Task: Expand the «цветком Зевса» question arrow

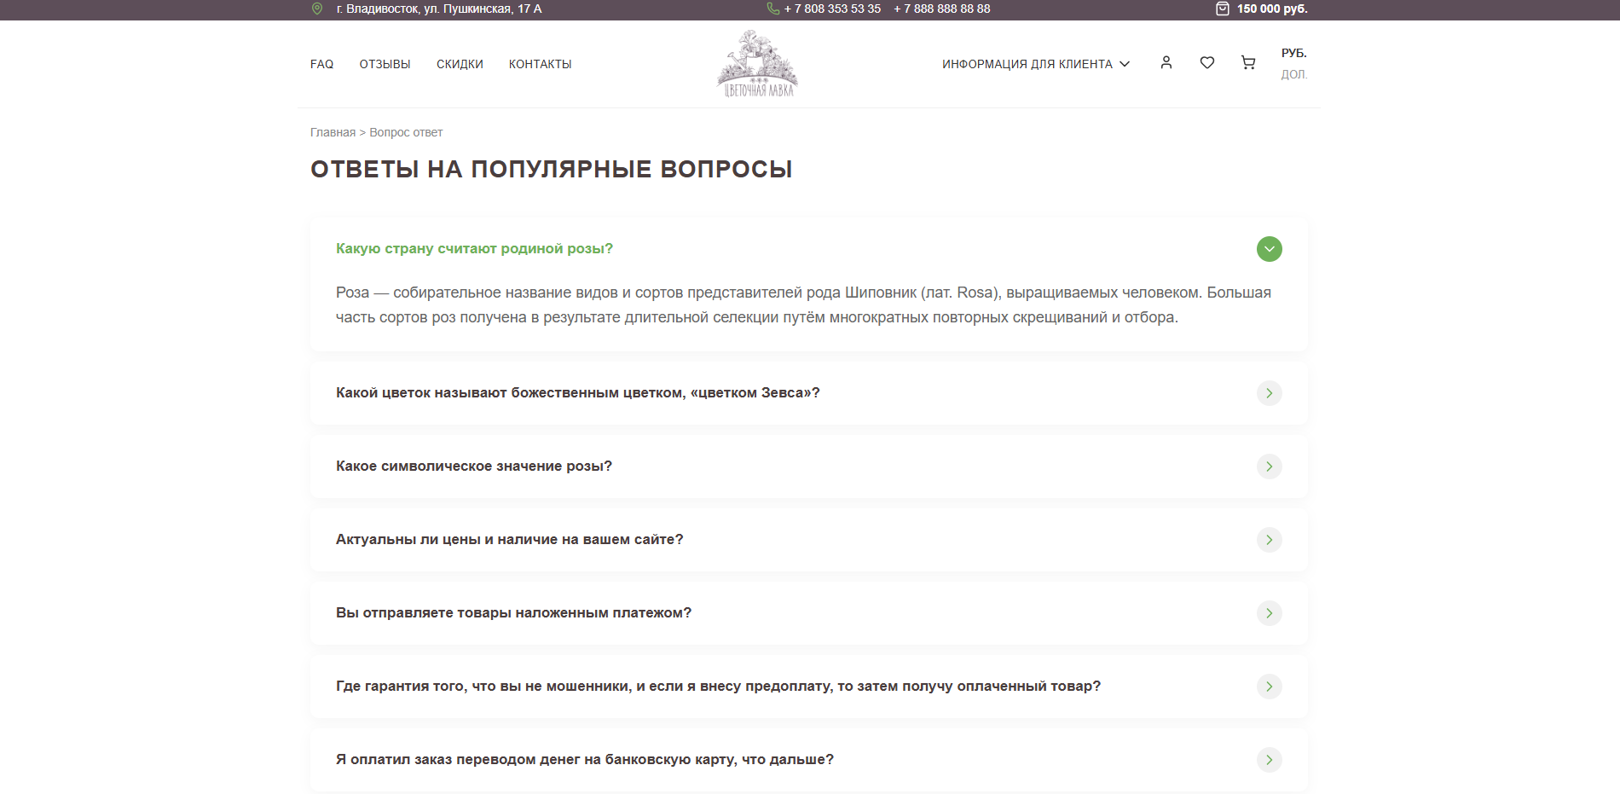Action: pyautogui.click(x=1270, y=393)
